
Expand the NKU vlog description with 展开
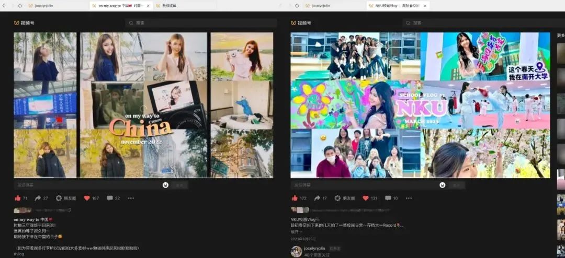(x=296, y=231)
